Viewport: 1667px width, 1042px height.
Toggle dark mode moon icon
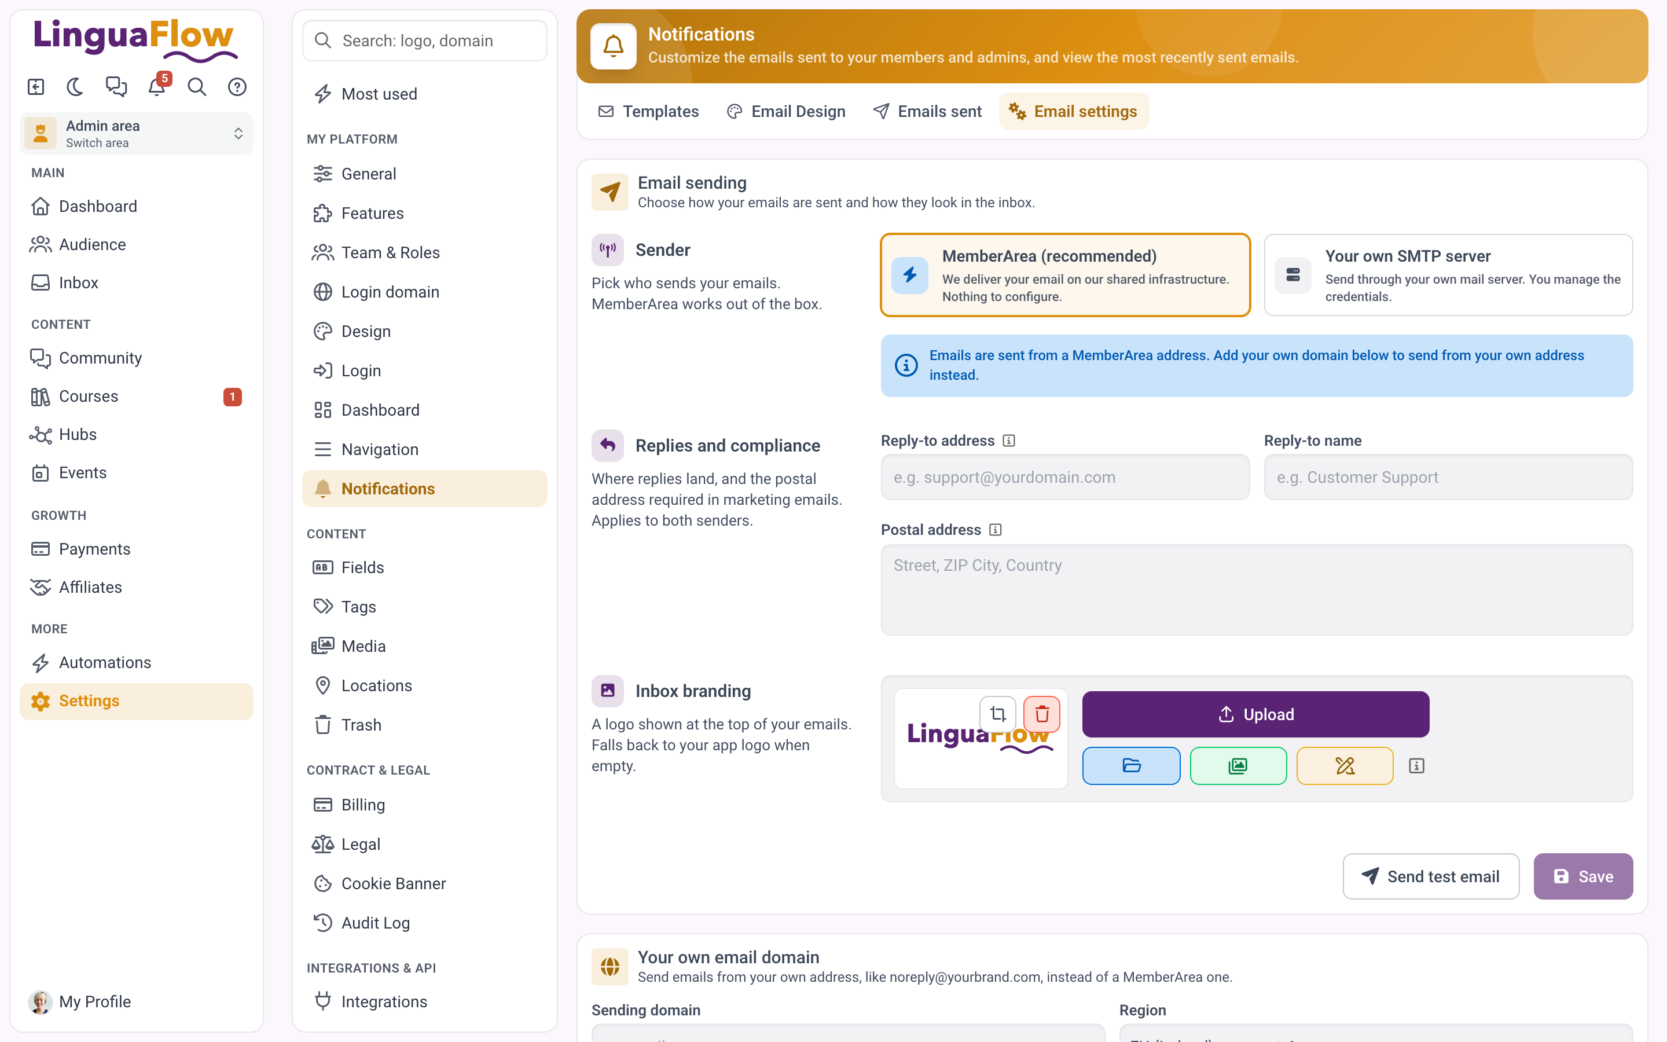pos(75,87)
